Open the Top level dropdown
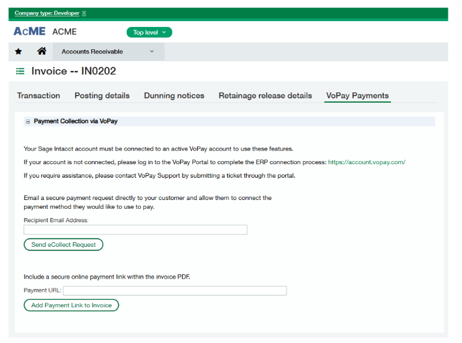The width and height of the screenshot is (462, 343). click(x=149, y=32)
